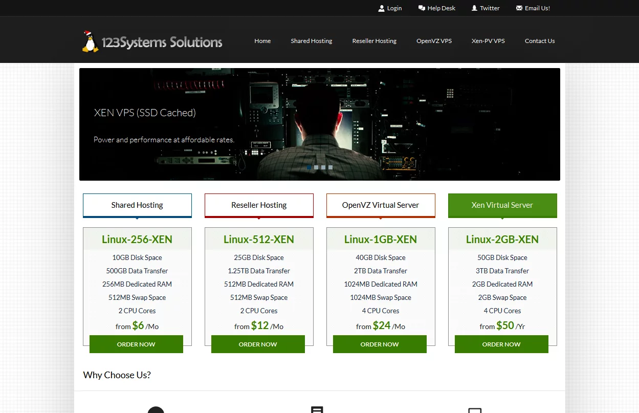
Task: Select the first banner slide dot
Action: [x=309, y=167]
